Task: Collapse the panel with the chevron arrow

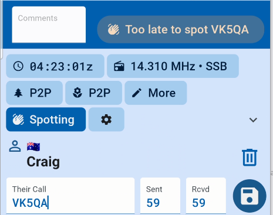Action: coord(253,120)
